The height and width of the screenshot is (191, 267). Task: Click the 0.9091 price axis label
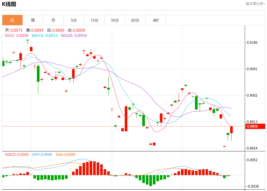pos(252,69)
